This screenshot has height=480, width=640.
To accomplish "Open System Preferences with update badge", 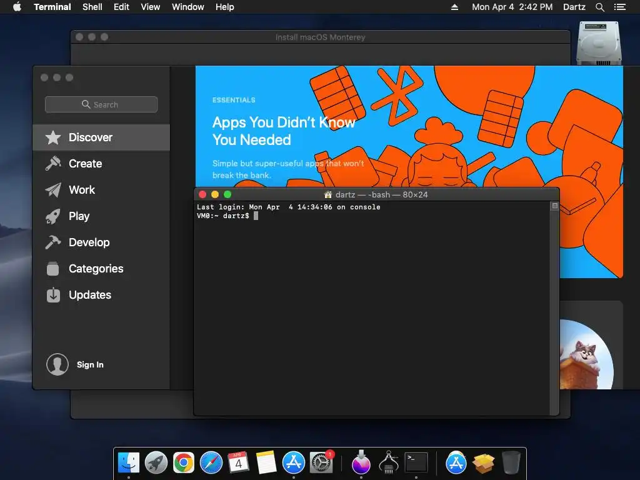I will (x=321, y=462).
